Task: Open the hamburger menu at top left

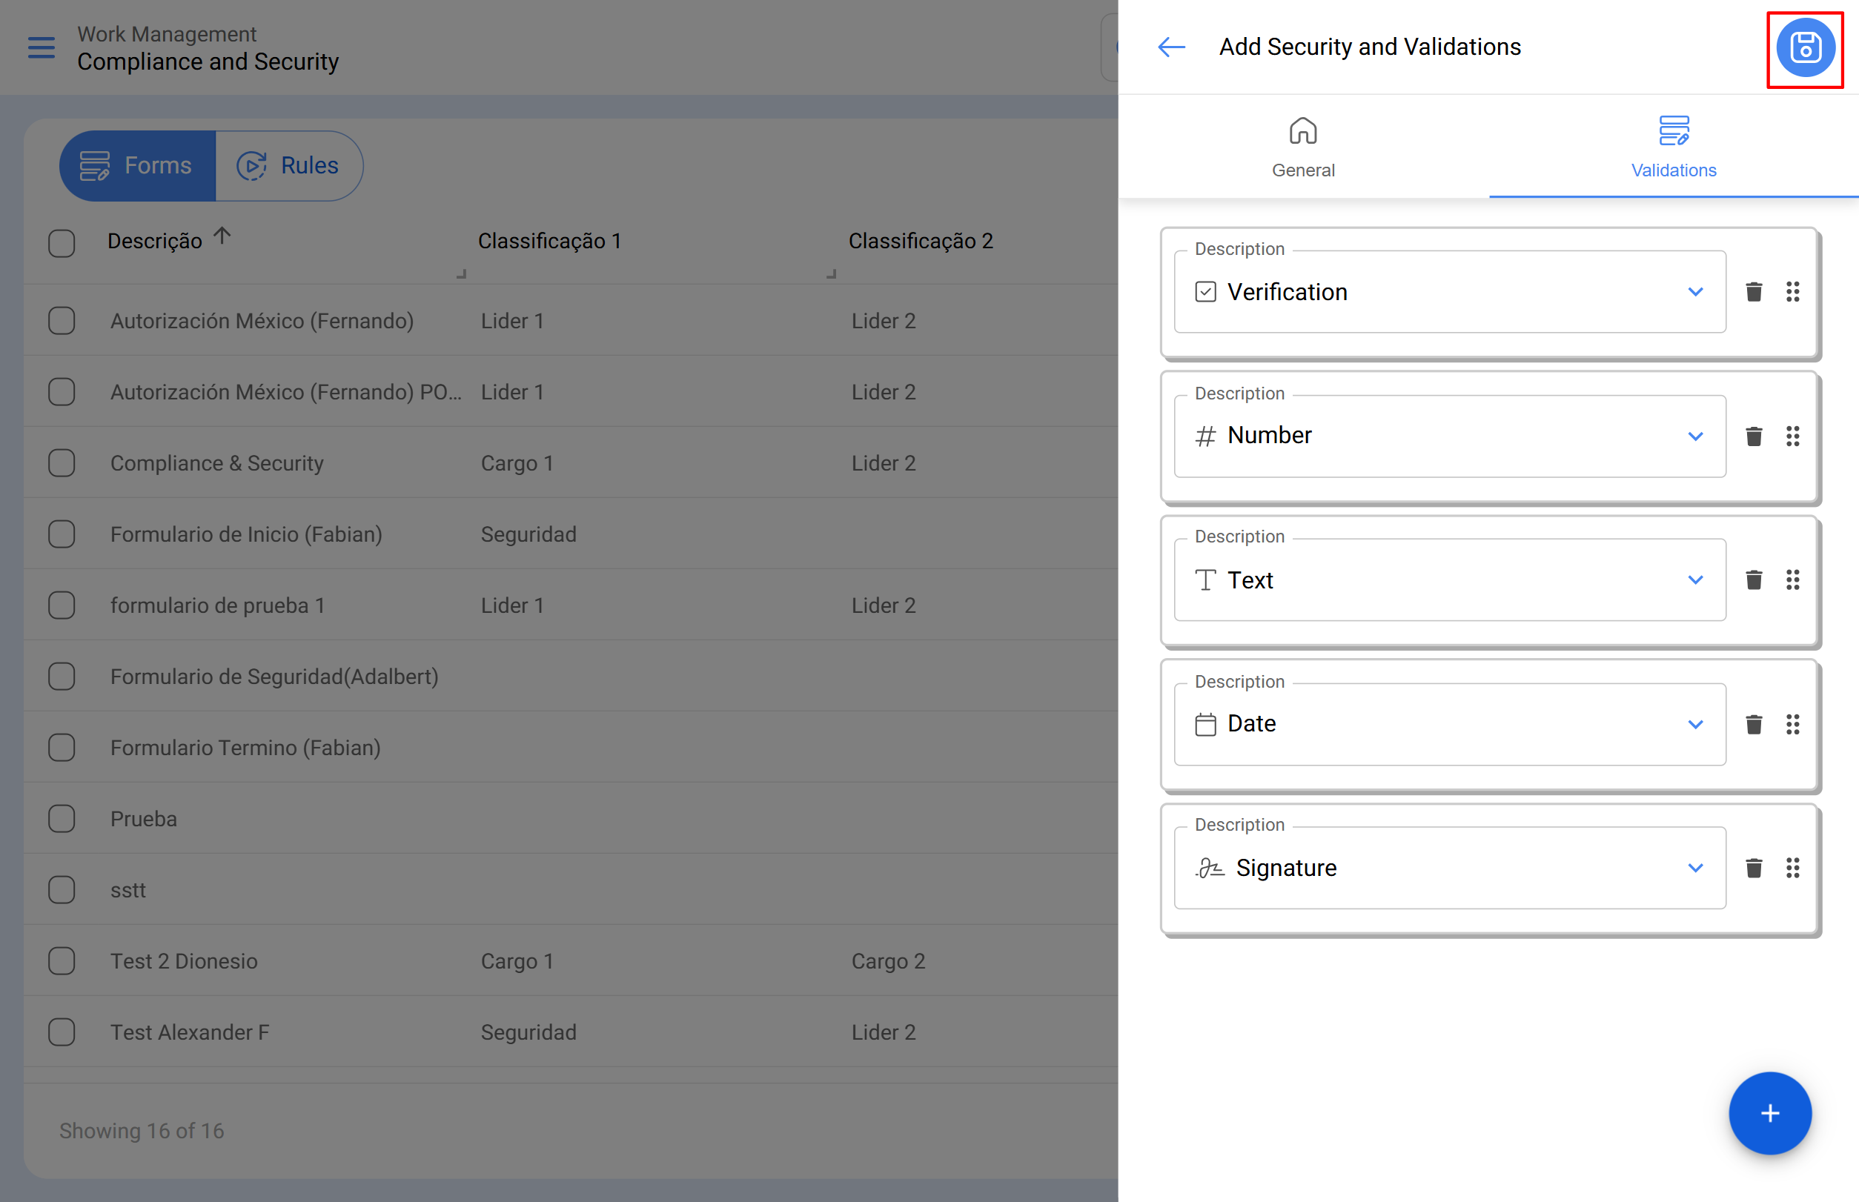Action: 42,47
